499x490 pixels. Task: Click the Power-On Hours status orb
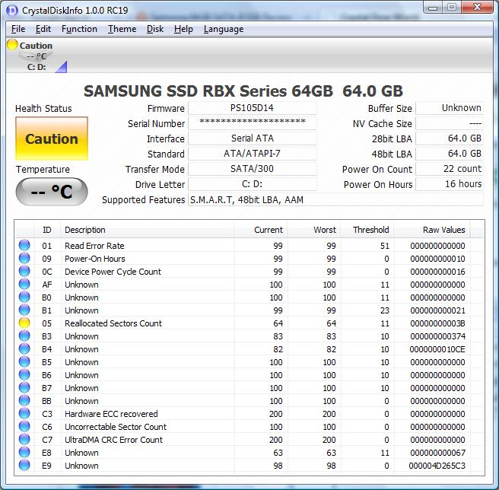(24, 258)
